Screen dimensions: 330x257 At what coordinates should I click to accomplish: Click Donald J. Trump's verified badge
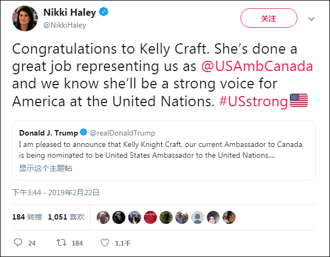coord(84,133)
